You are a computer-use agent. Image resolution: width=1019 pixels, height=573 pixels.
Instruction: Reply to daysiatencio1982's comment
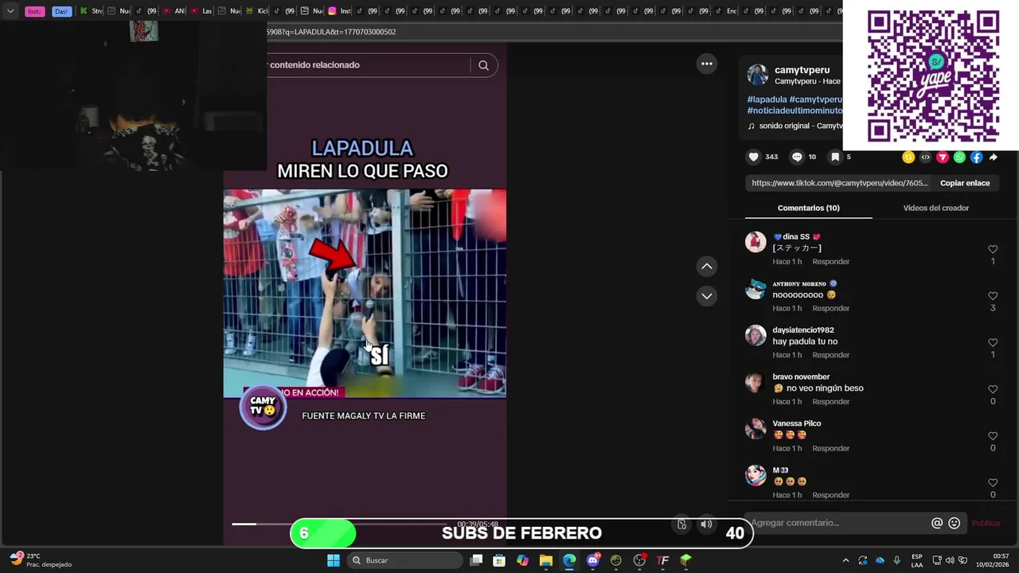click(830, 355)
